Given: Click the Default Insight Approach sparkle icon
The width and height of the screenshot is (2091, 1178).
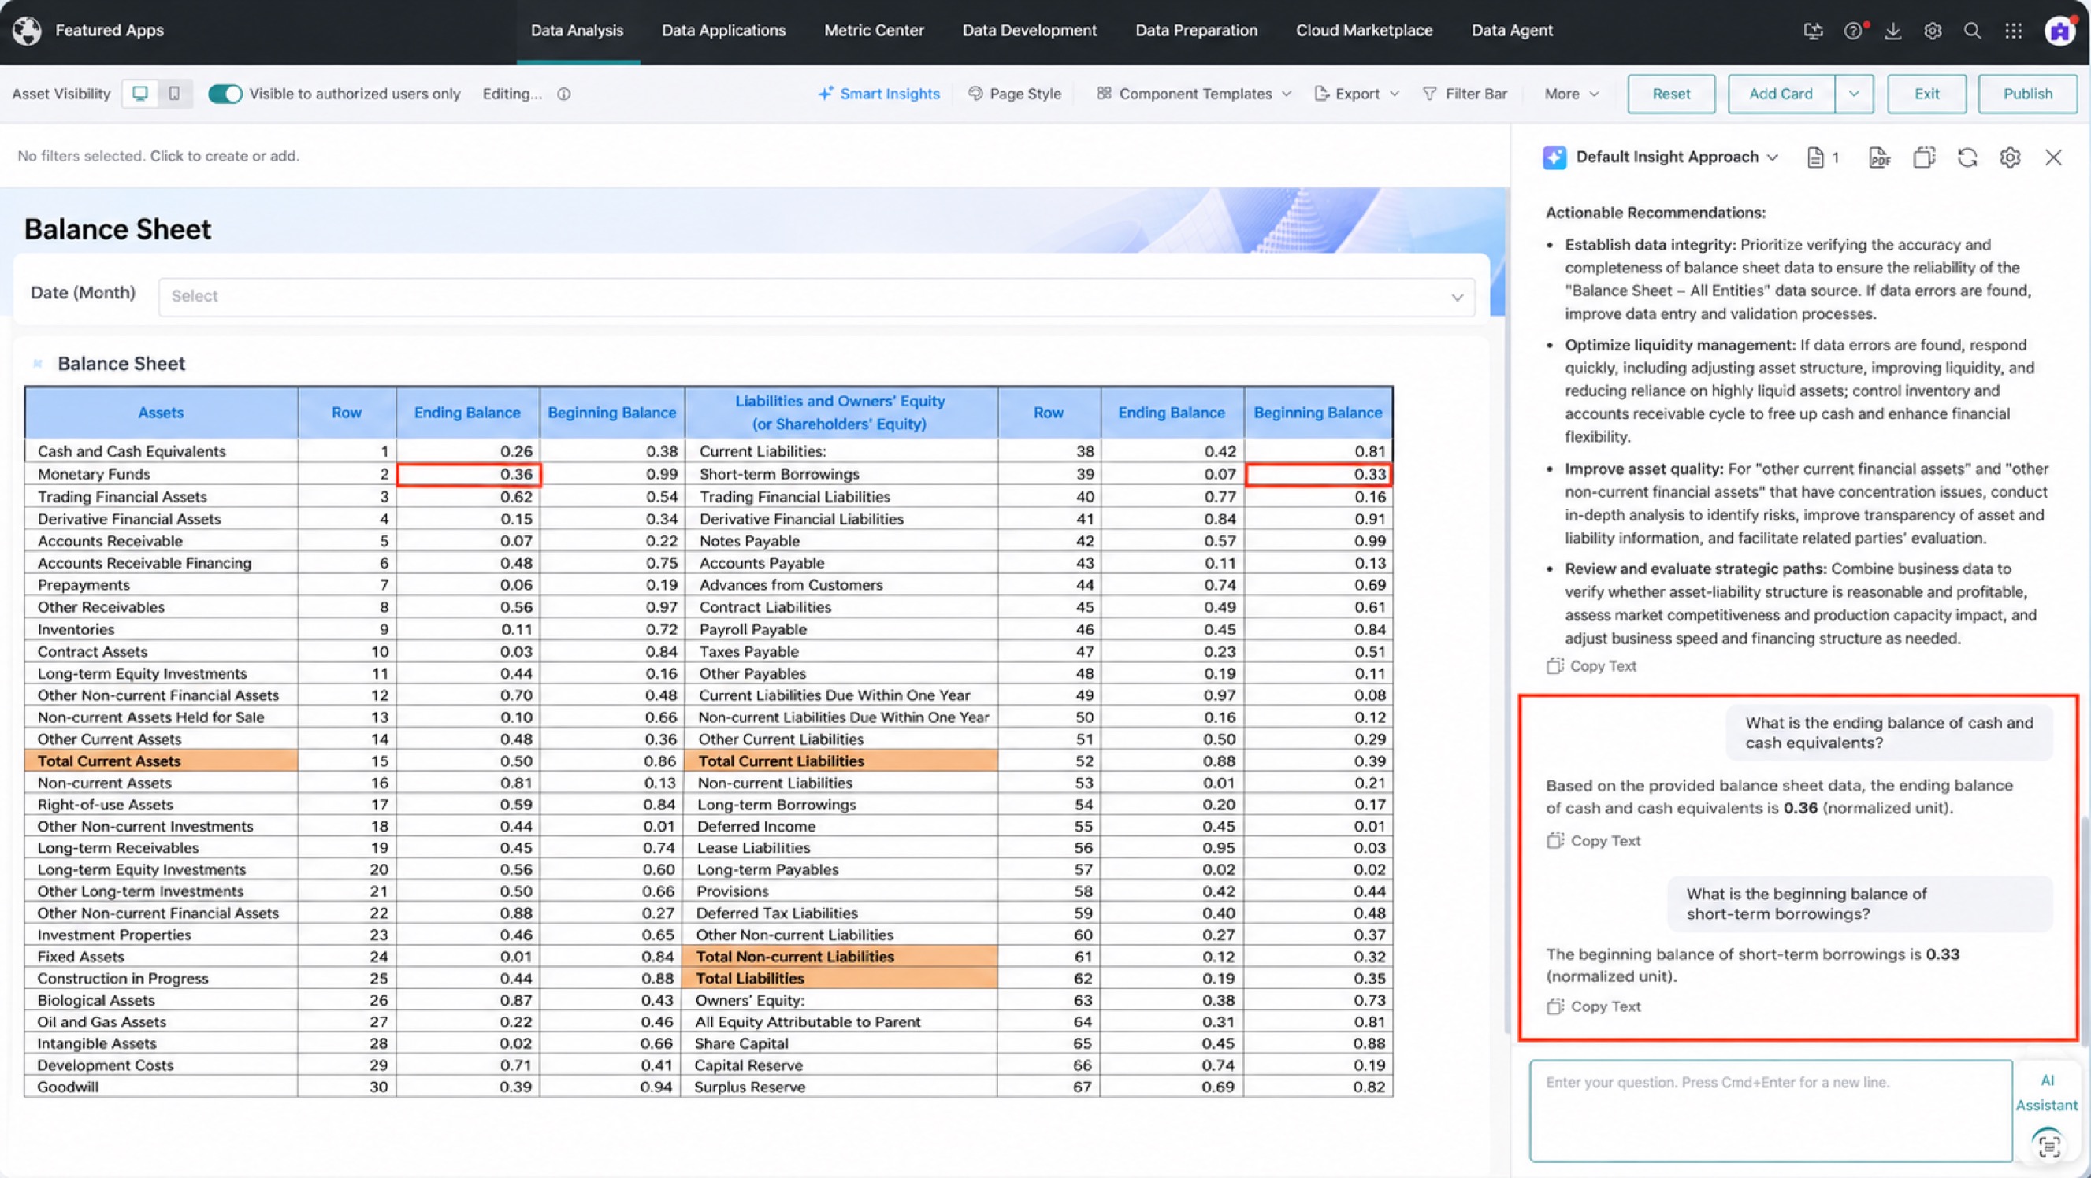Looking at the screenshot, I should 1554,157.
